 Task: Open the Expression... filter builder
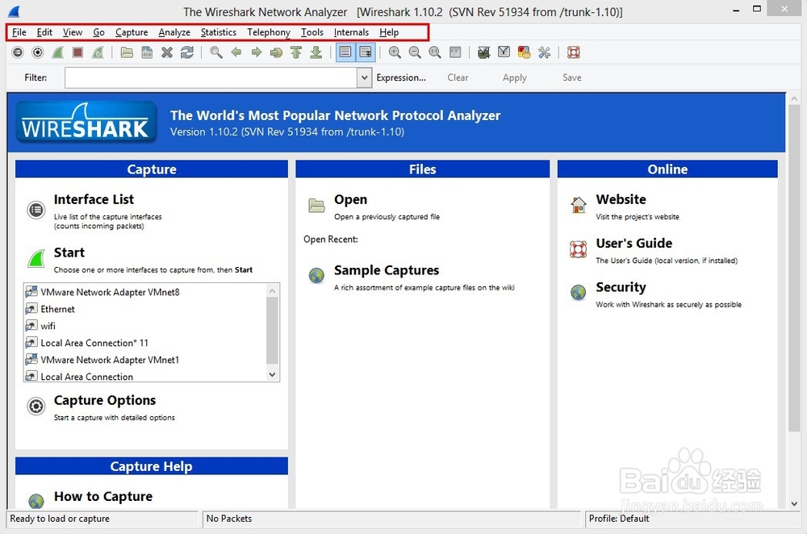pyautogui.click(x=401, y=77)
